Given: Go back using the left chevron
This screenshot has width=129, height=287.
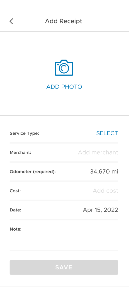Looking at the screenshot, I should (x=11, y=21).
